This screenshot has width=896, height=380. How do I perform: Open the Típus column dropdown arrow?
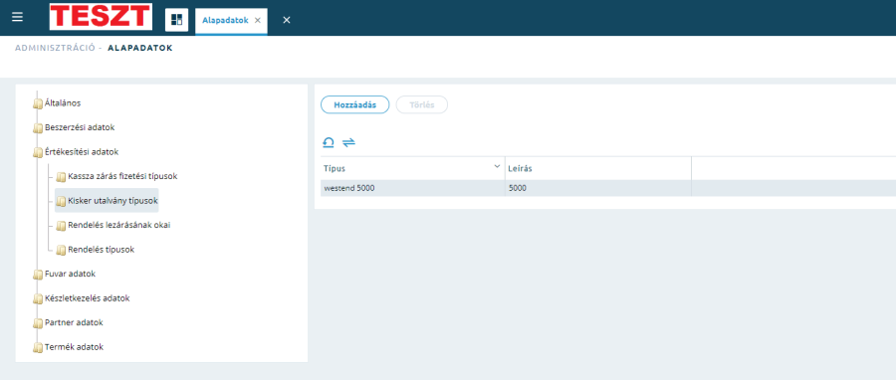click(497, 166)
